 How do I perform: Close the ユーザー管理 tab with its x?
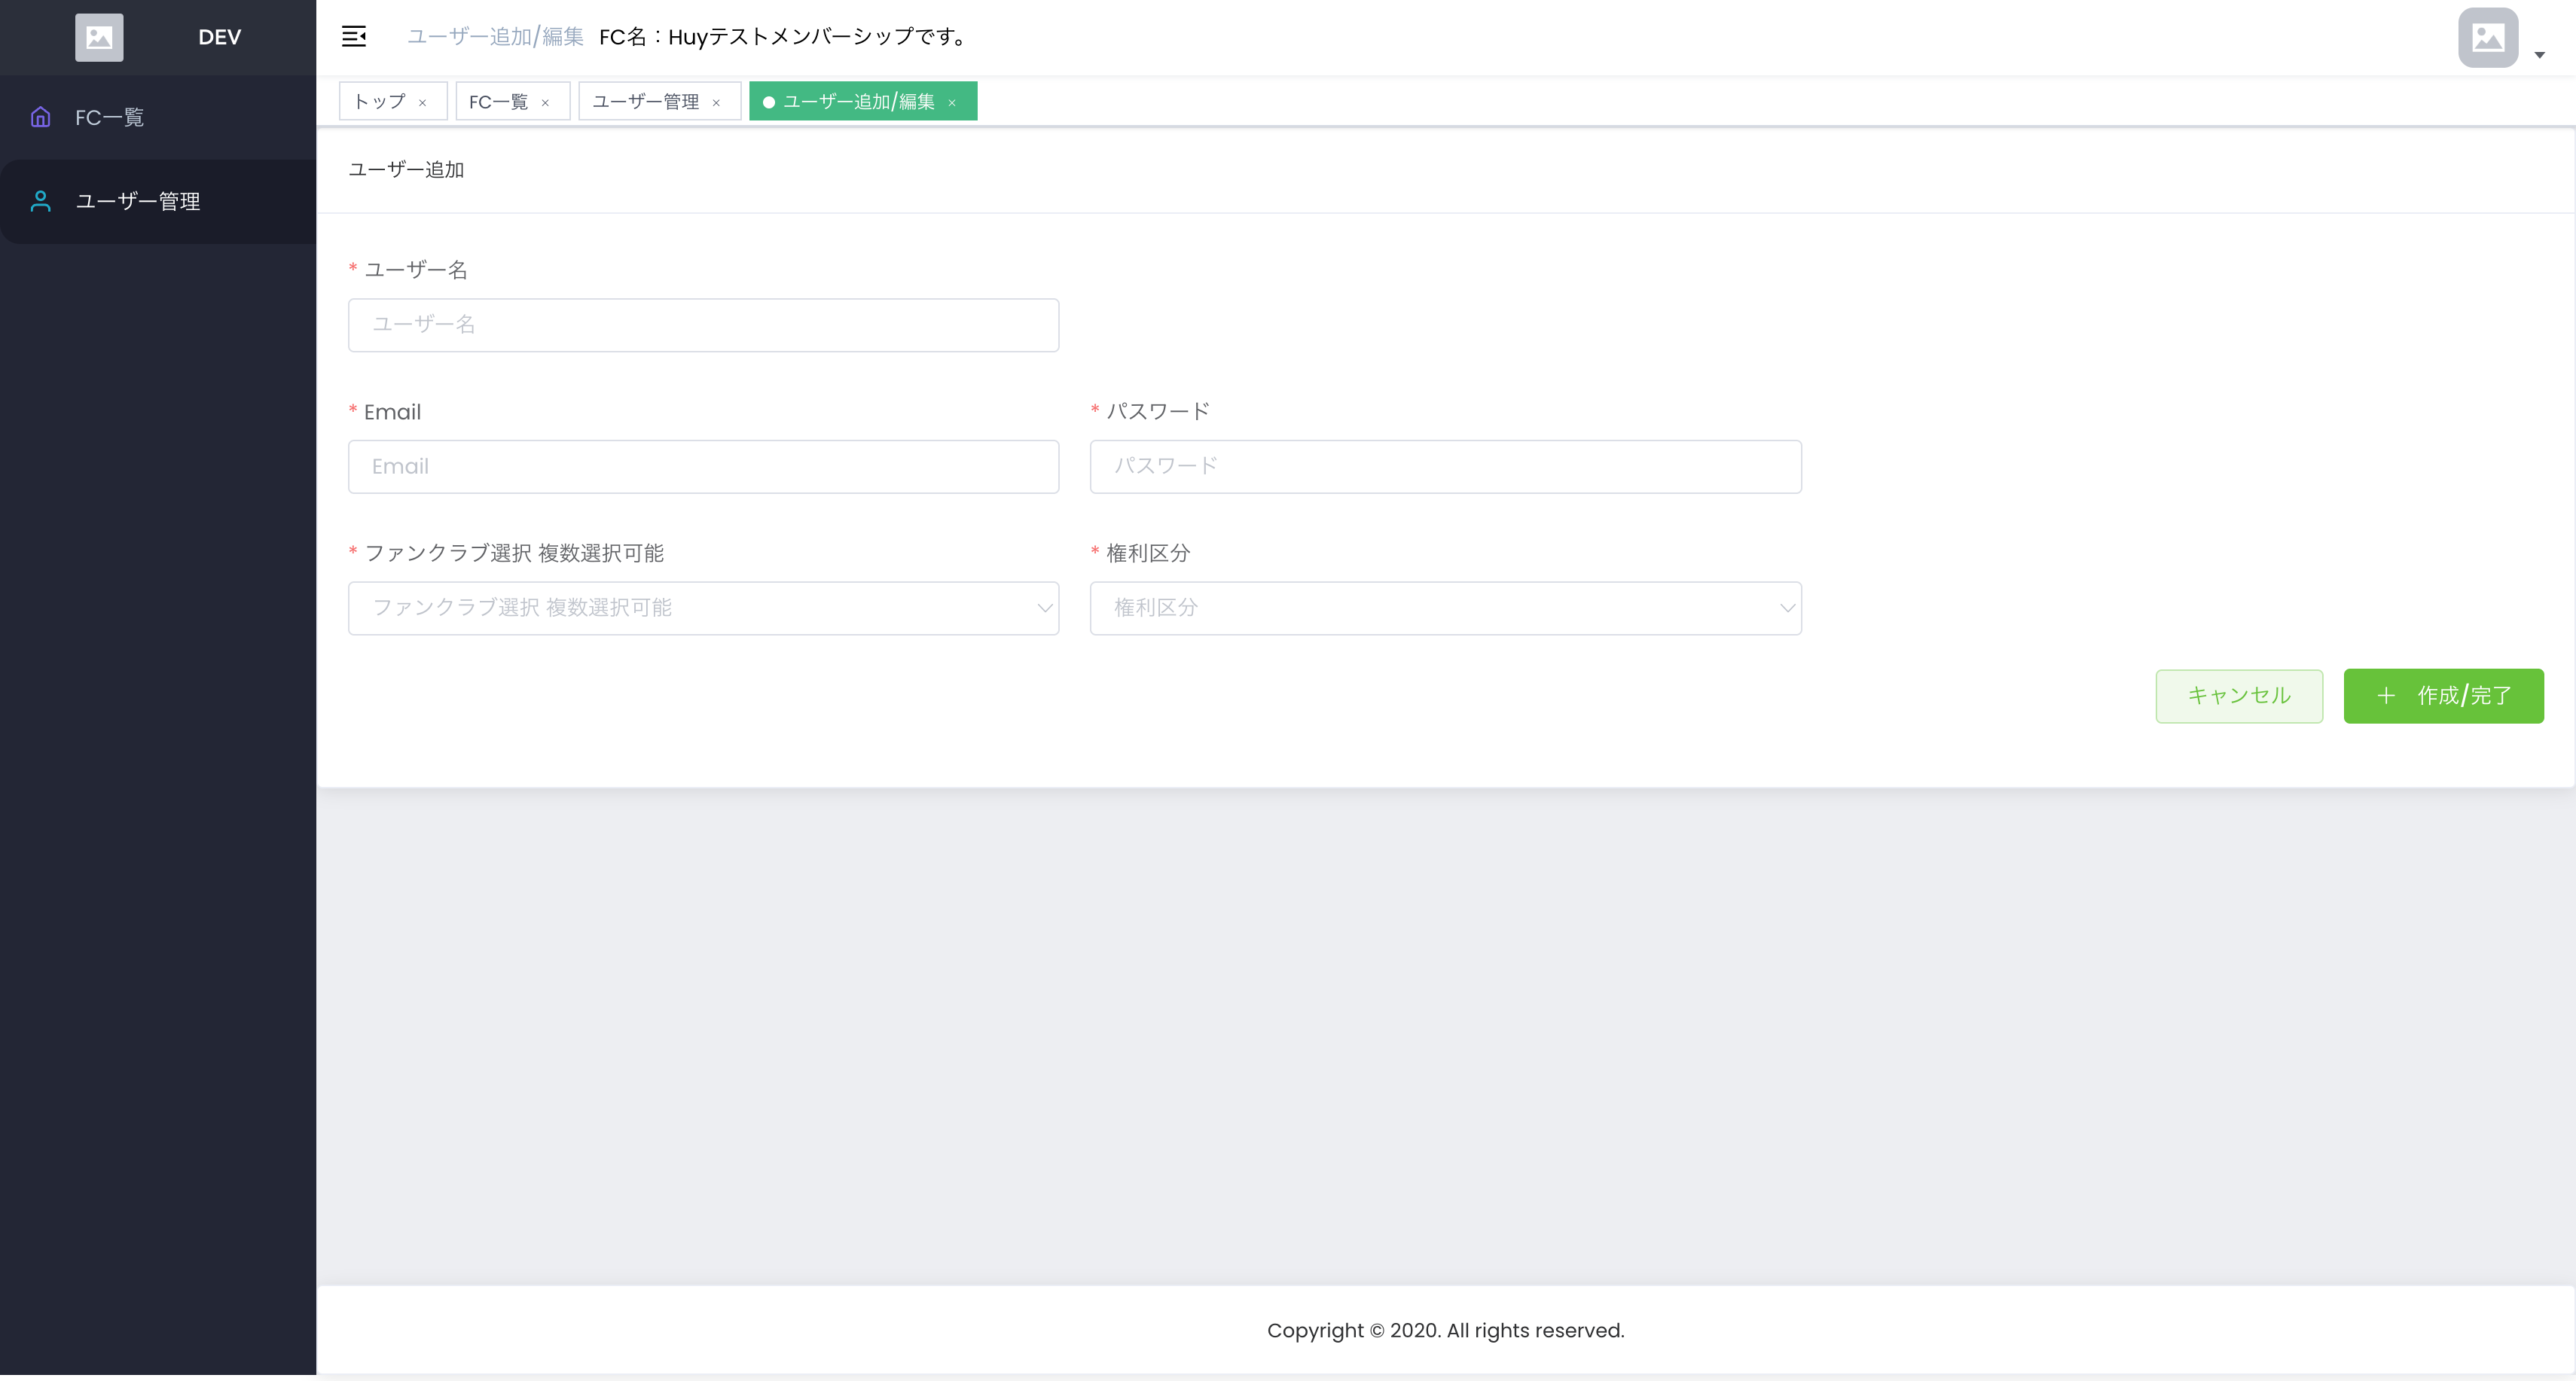pyautogui.click(x=716, y=102)
